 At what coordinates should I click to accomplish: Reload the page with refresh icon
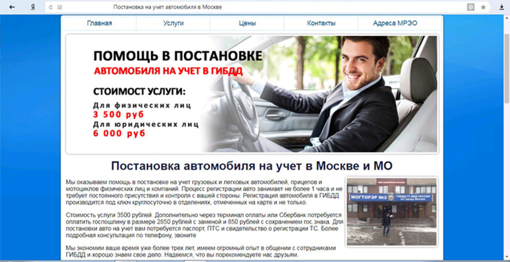tap(51, 7)
